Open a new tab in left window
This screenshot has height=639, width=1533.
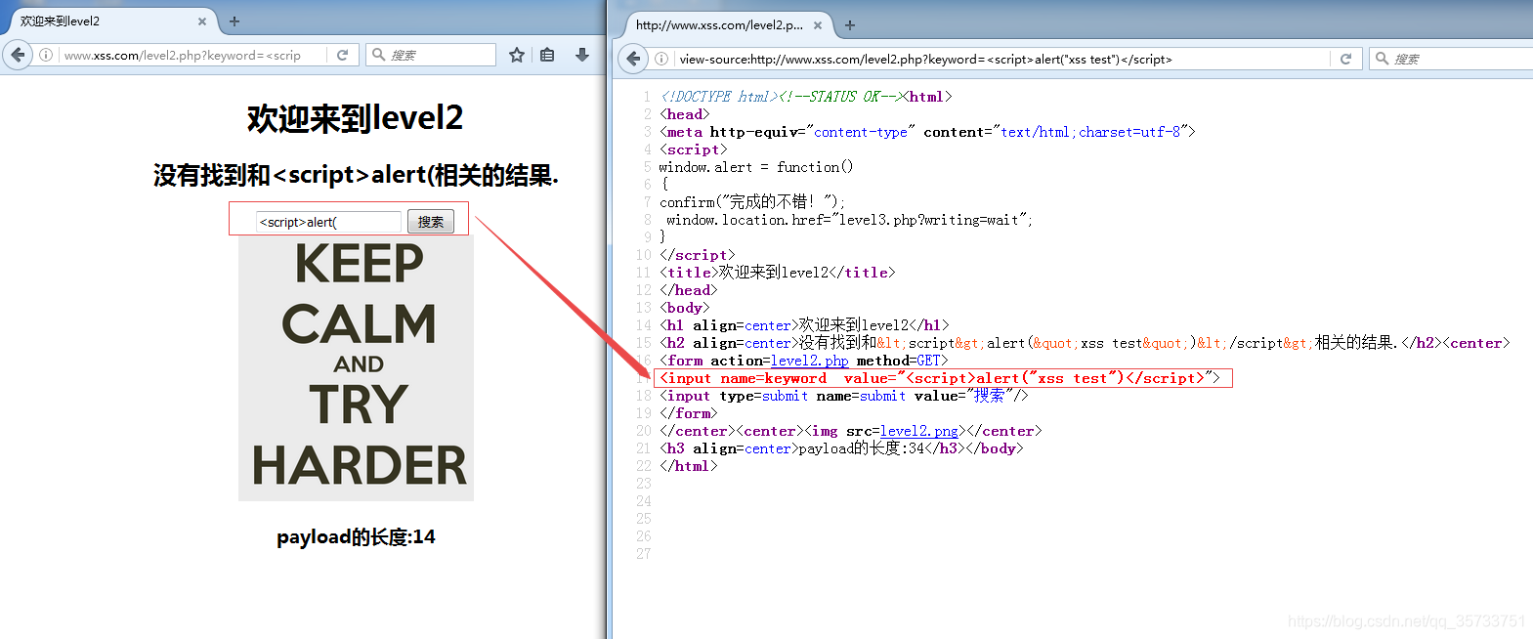tap(234, 21)
